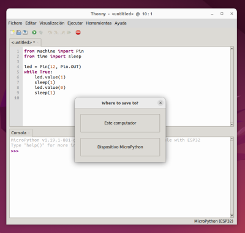
Task: Click the code line 'from time import sleep'
Action: 53,56
